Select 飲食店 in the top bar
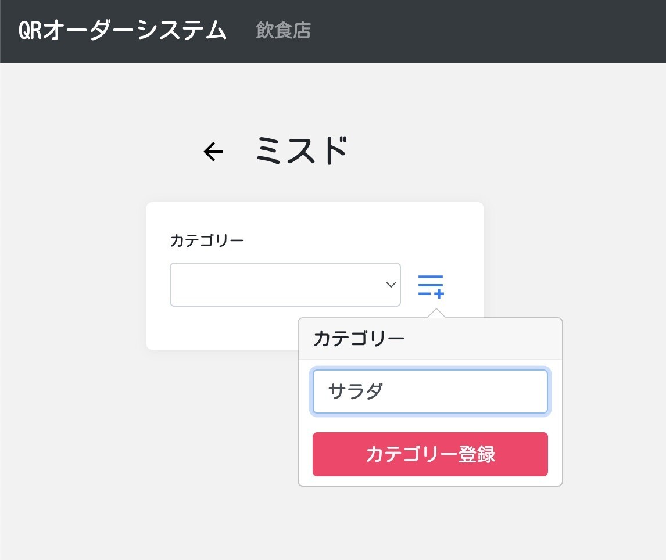This screenshot has width=666, height=560. pos(283,31)
